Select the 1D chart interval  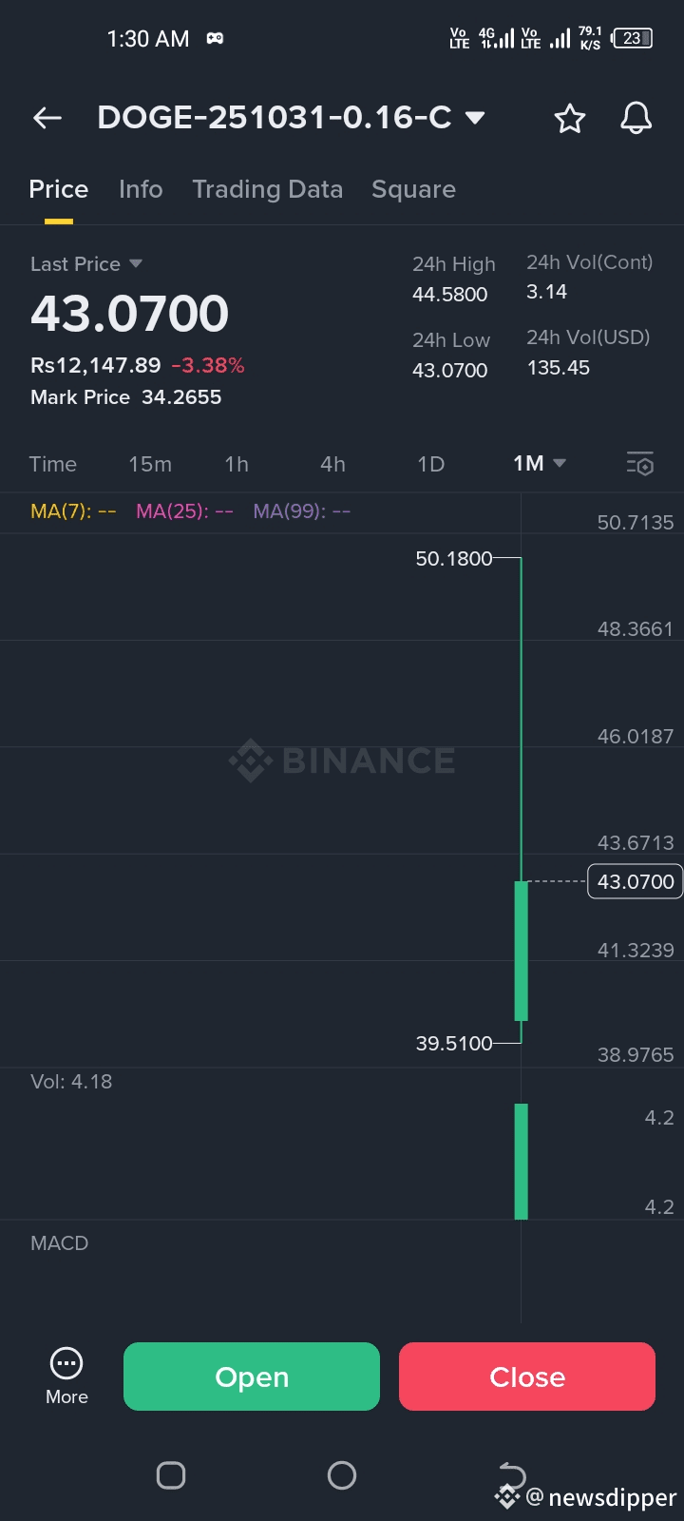(430, 464)
